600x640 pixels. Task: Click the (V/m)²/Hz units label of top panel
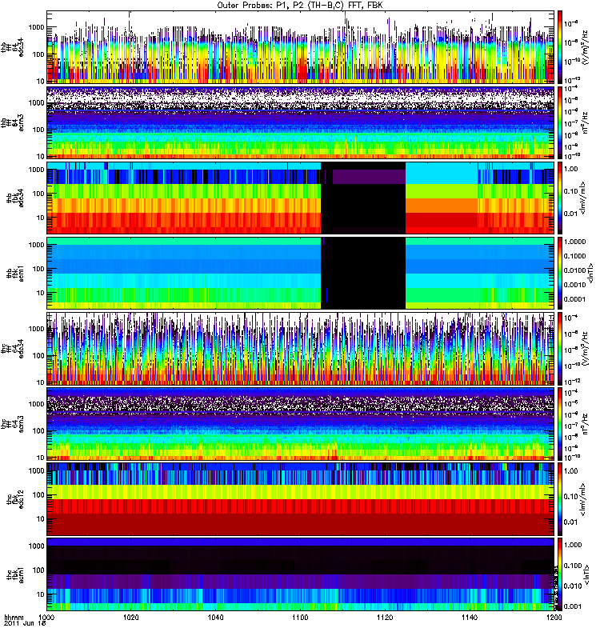coord(591,46)
